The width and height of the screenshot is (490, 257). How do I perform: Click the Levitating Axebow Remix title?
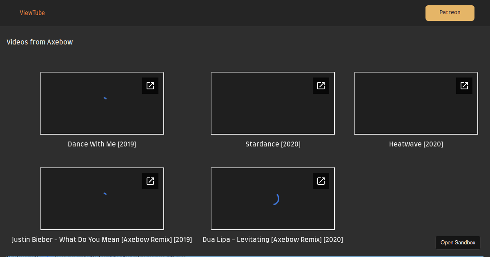tap(273, 239)
